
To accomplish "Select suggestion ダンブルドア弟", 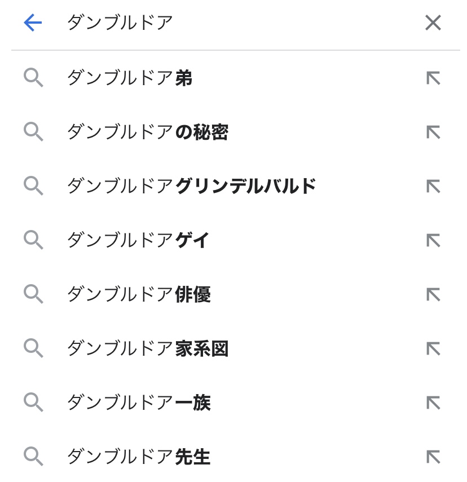I will [x=130, y=78].
